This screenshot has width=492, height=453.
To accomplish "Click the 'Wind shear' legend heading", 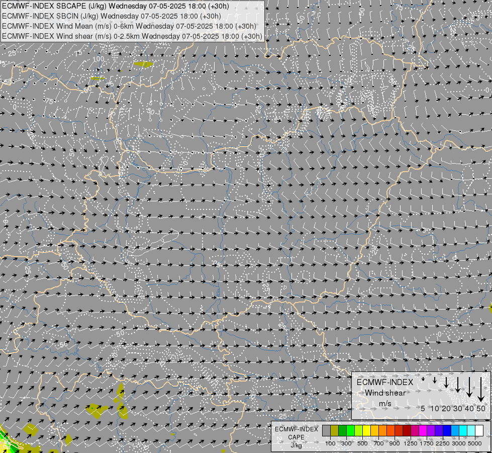I will click(385, 393).
